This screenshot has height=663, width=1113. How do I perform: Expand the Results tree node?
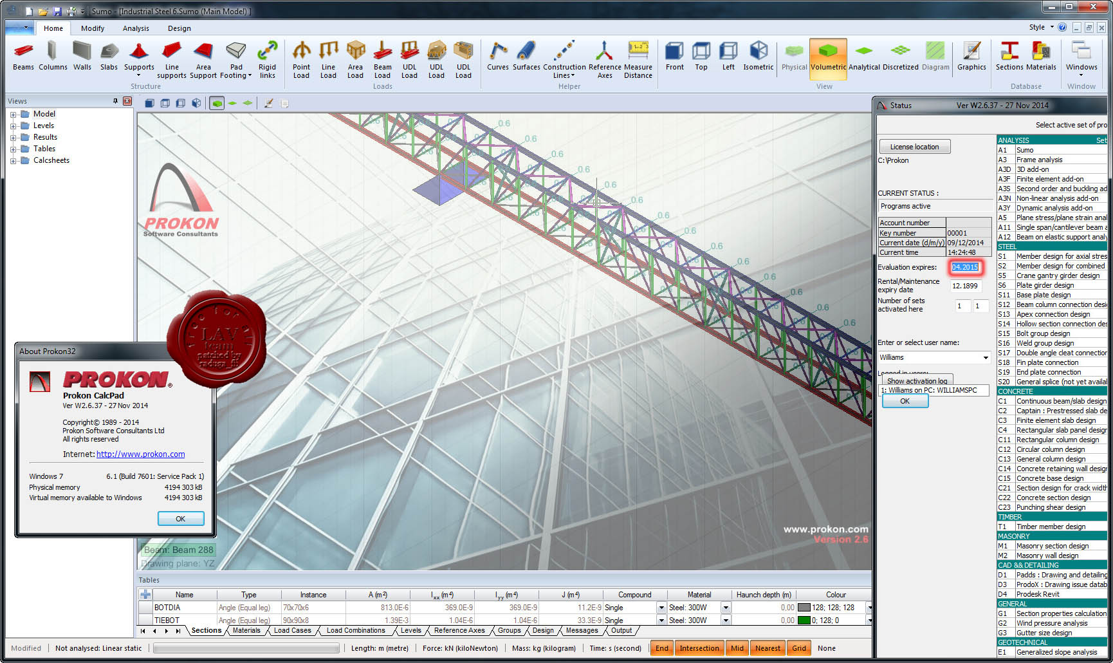[x=13, y=138]
